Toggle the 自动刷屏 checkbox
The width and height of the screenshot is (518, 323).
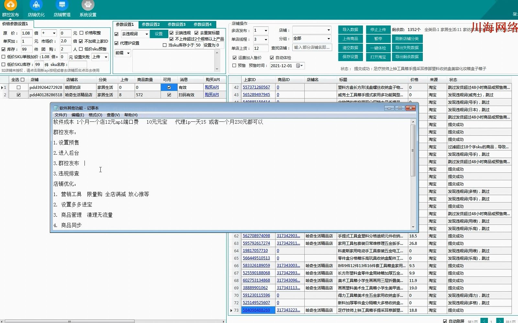pos(445,321)
